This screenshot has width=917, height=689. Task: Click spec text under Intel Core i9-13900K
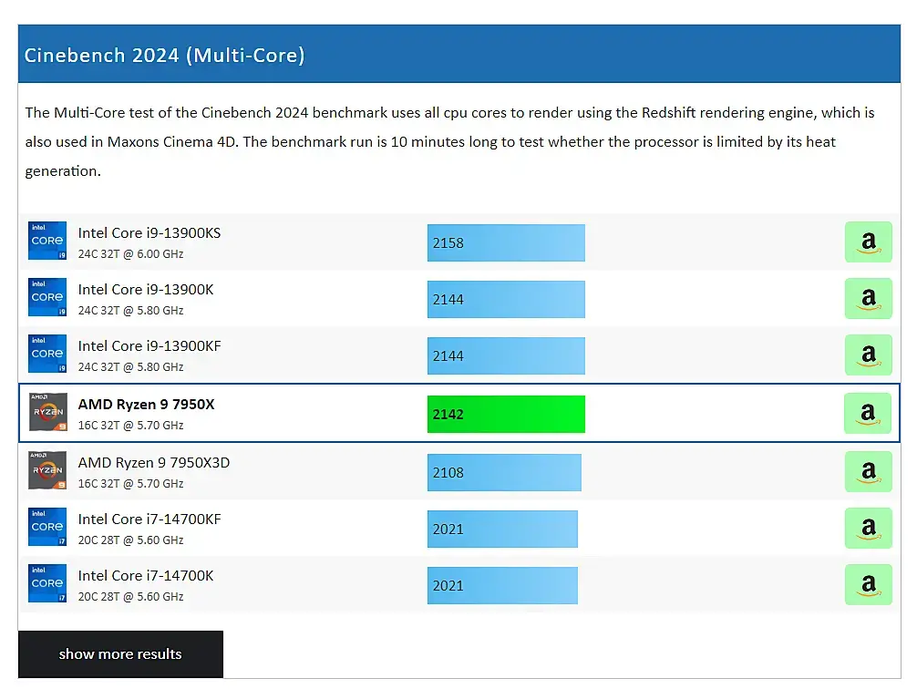(x=130, y=311)
